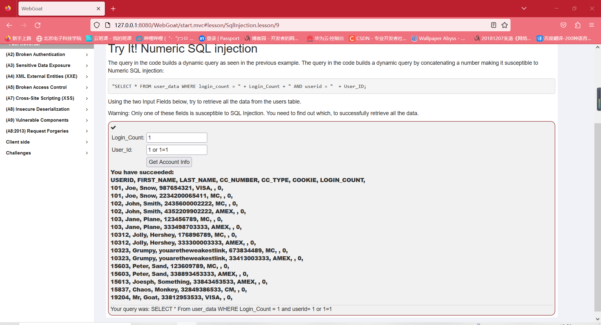Viewport: 601px width, 325px height.
Task: Click the green checkmark success icon
Action: pyautogui.click(x=113, y=128)
